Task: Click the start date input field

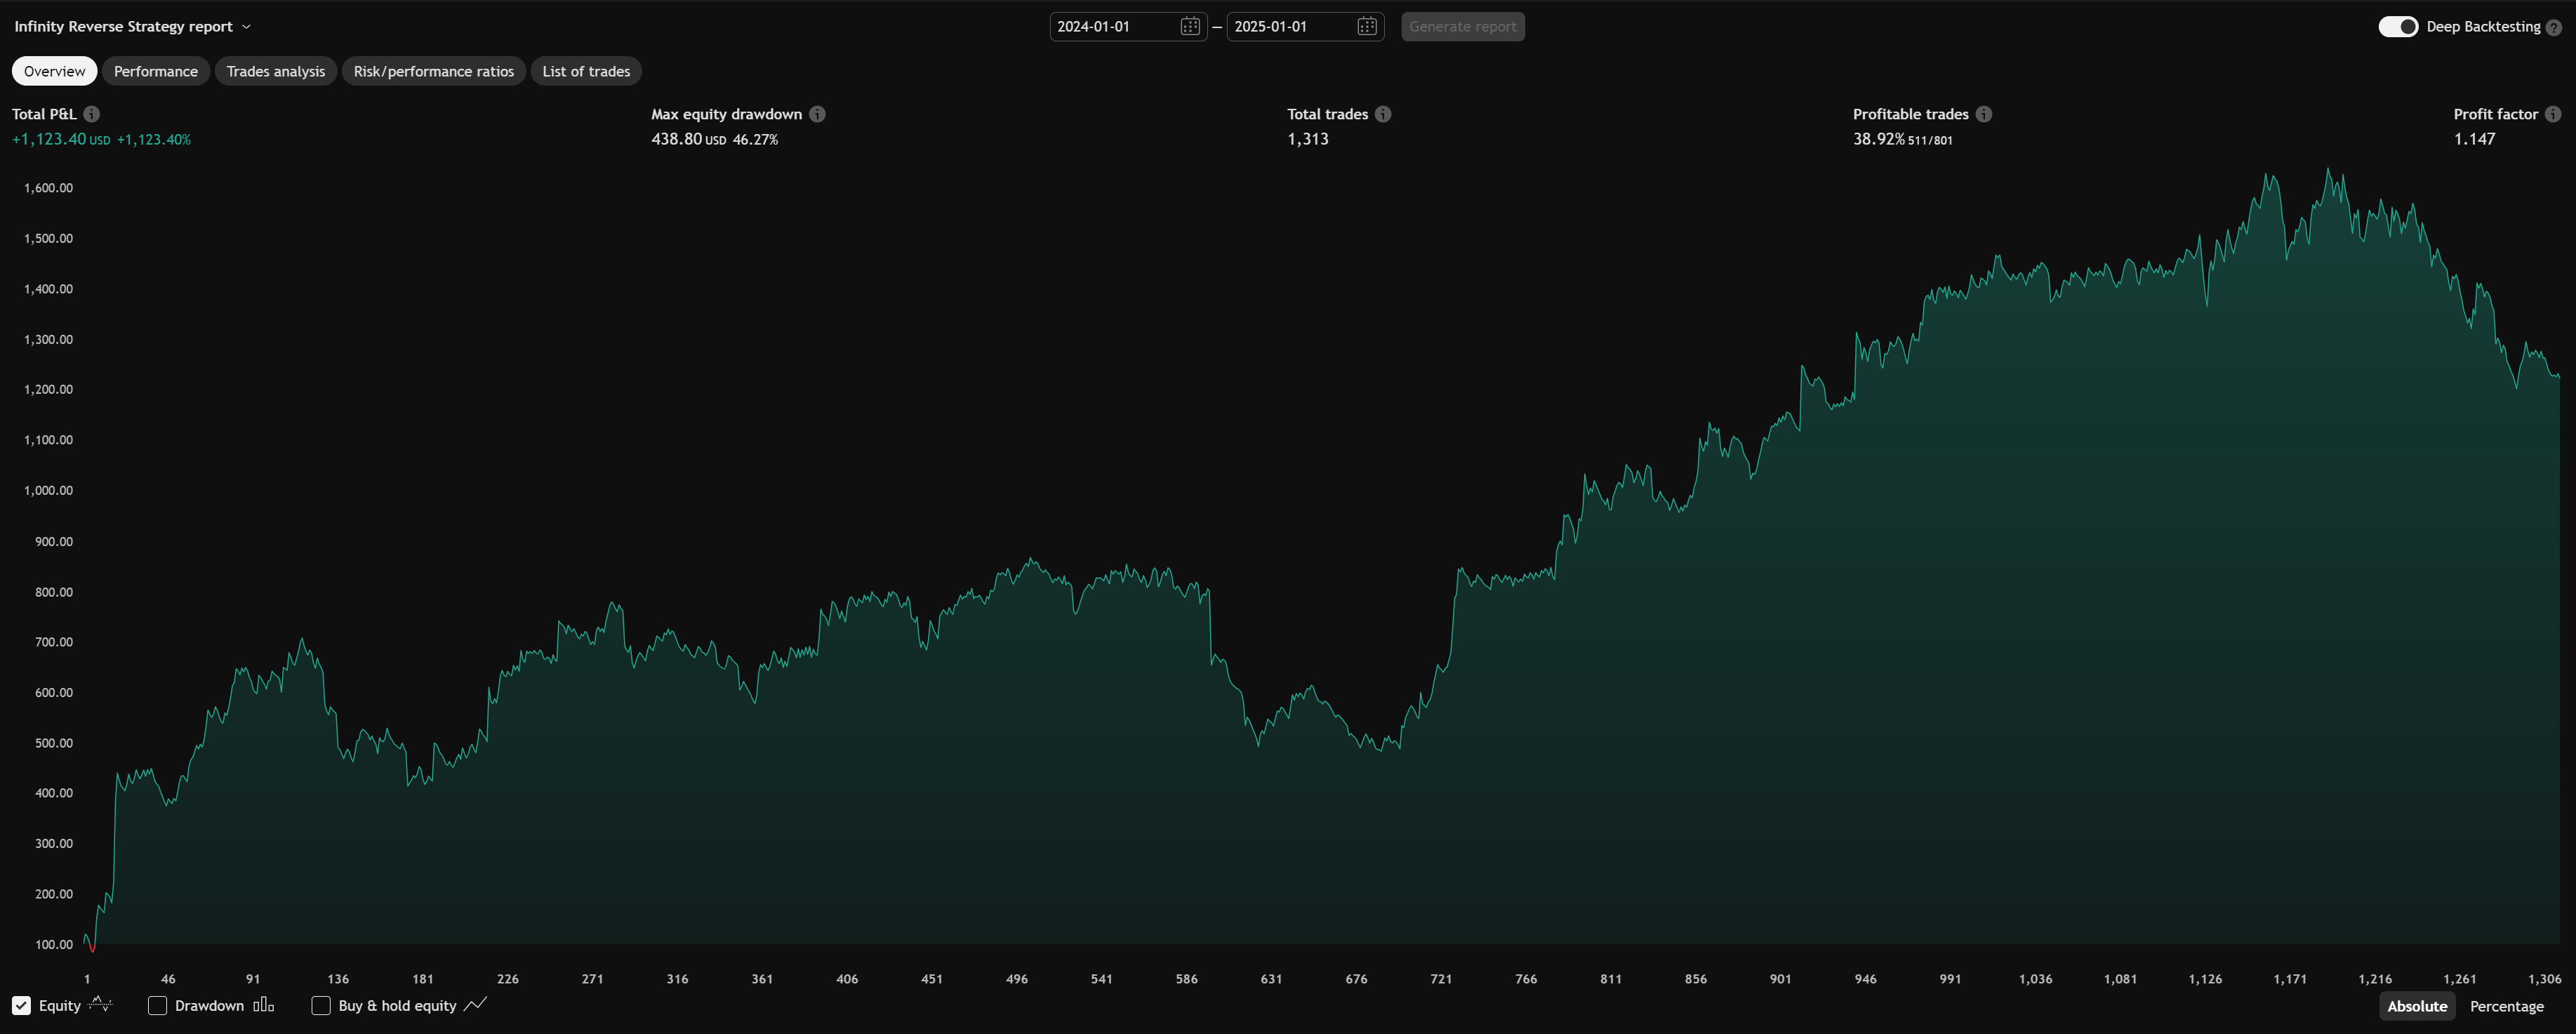Action: coord(1110,26)
